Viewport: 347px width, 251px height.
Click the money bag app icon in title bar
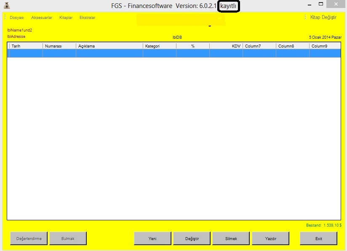(x=6, y=5)
